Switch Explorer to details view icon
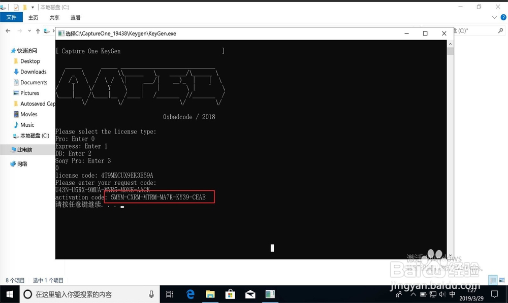The width and height of the screenshot is (508, 303). pyautogui.click(x=493, y=280)
